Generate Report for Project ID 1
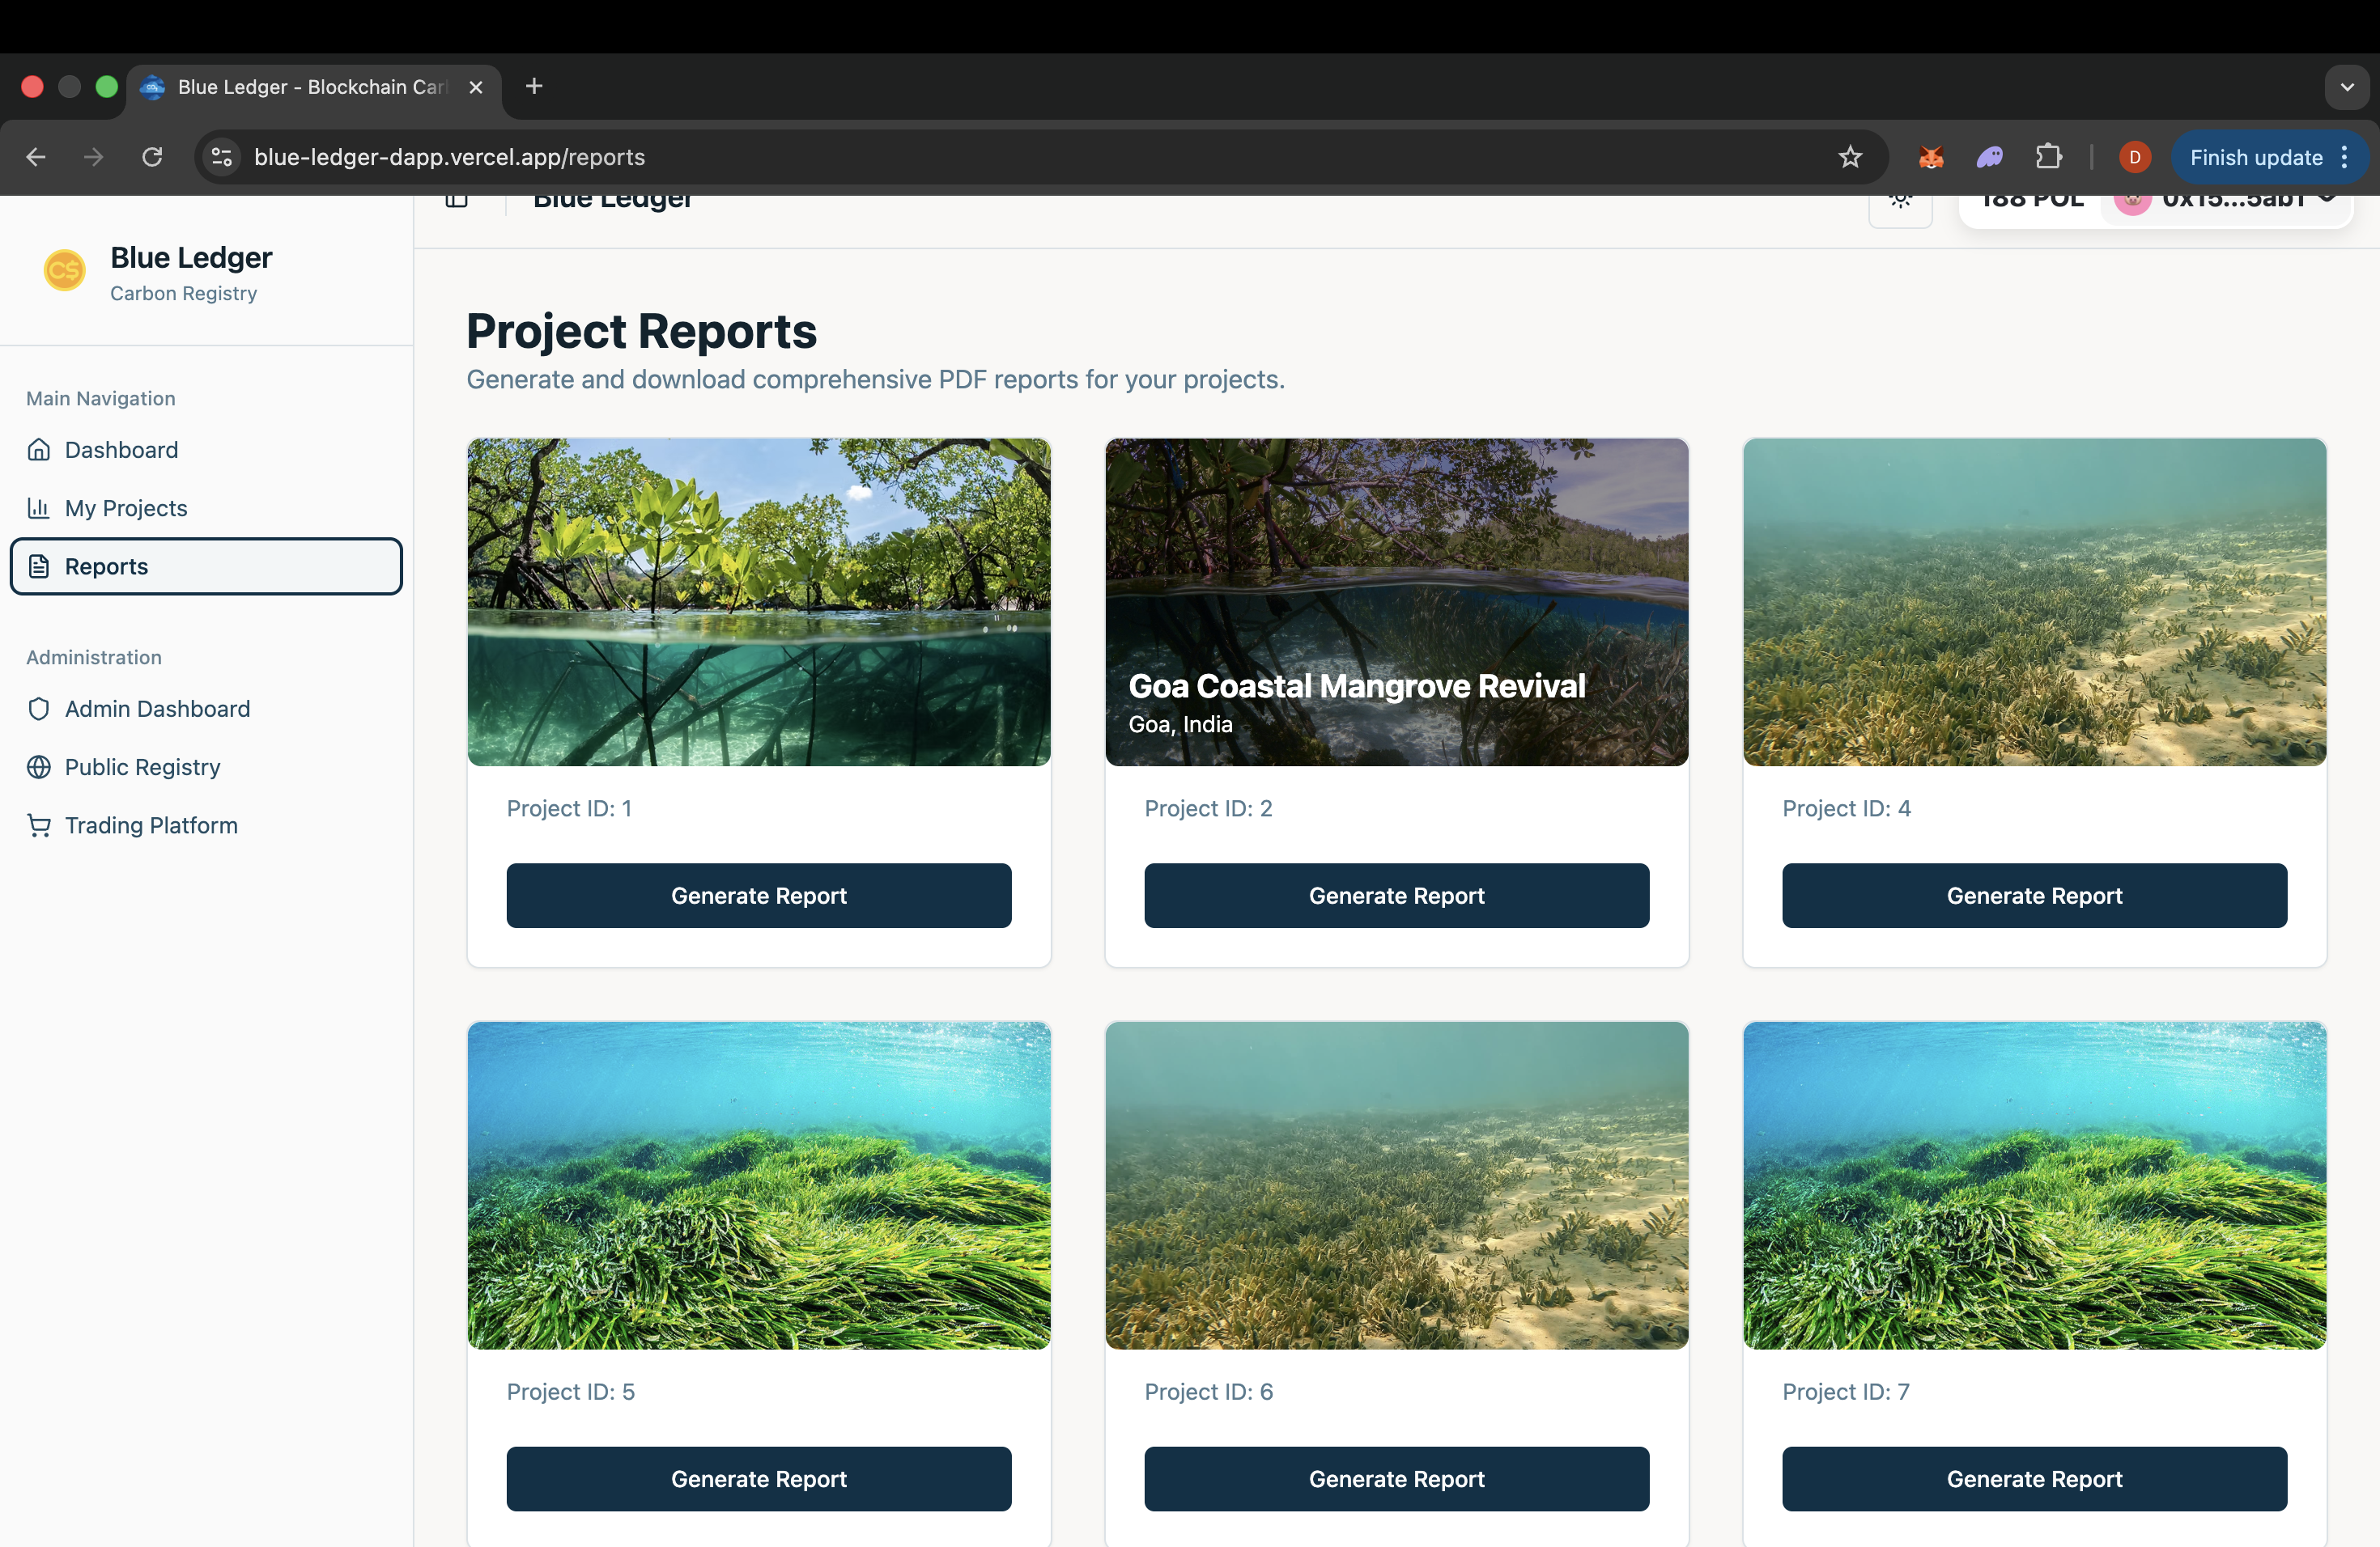The height and width of the screenshot is (1547, 2380). [758, 896]
